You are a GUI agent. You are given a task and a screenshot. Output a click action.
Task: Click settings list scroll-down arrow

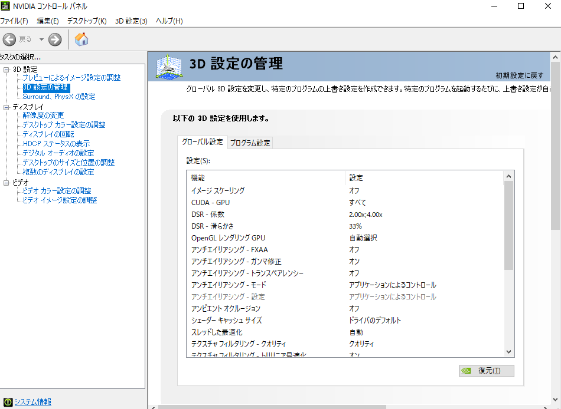(x=509, y=352)
